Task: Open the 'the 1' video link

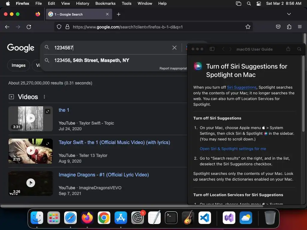Action: click(x=64, y=110)
